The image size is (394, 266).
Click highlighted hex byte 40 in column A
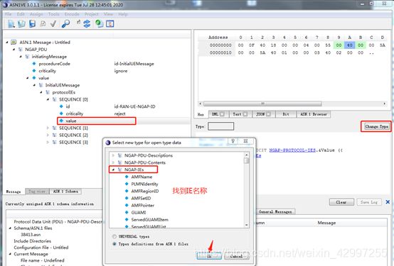click(349, 45)
